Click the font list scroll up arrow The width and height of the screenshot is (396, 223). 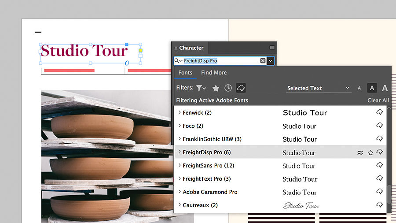click(389, 108)
